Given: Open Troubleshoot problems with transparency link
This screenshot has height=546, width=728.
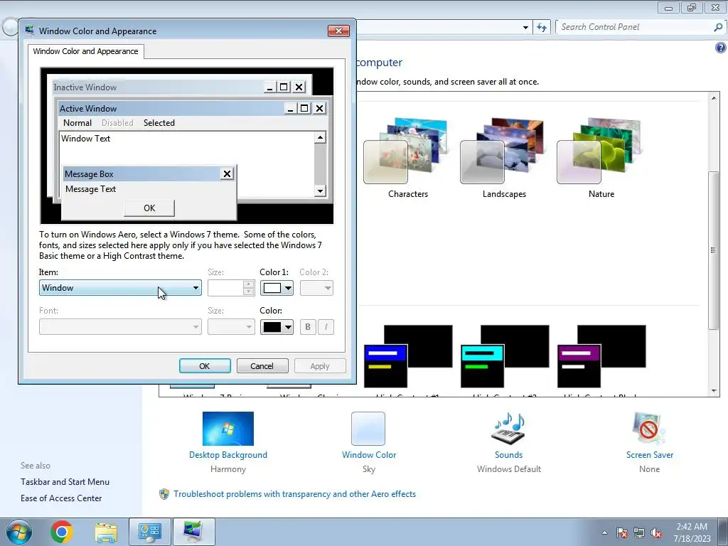Looking at the screenshot, I should 294,494.
